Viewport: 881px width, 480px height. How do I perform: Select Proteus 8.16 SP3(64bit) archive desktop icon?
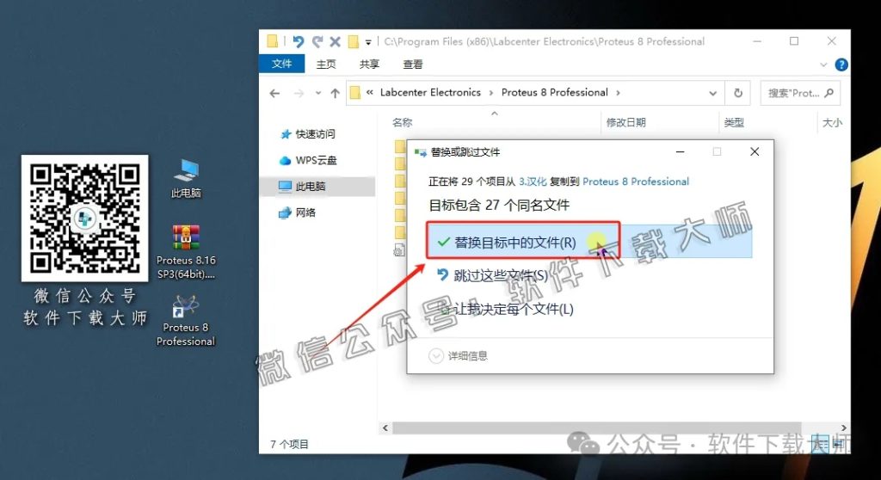pos(186,252)
